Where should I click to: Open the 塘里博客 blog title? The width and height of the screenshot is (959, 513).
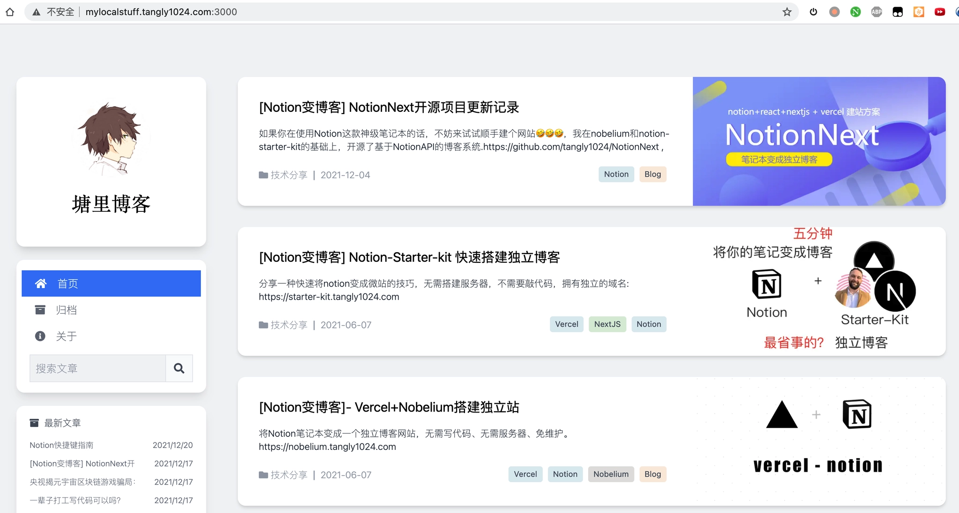[111, 204]
